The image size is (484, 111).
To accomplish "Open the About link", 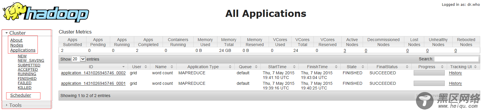I will pyautogui.click(x=16, y=40).
